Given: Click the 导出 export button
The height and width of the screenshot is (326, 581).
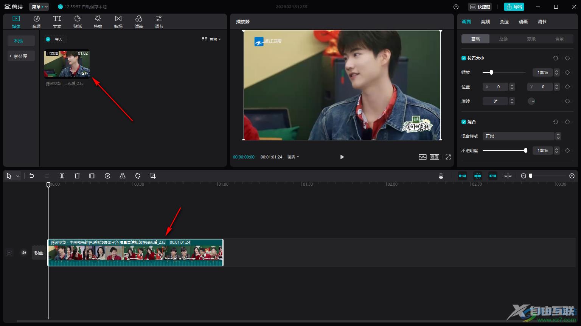Looking at the screenshot, I should [514, 7].
